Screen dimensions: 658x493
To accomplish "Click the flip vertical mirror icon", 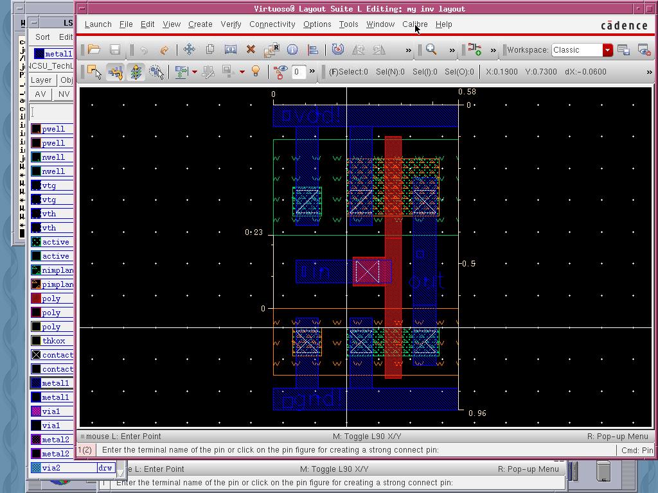I will [379, 50].
